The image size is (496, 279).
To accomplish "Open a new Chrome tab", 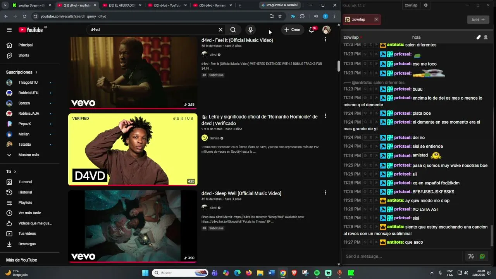I will tap(240, 5).
